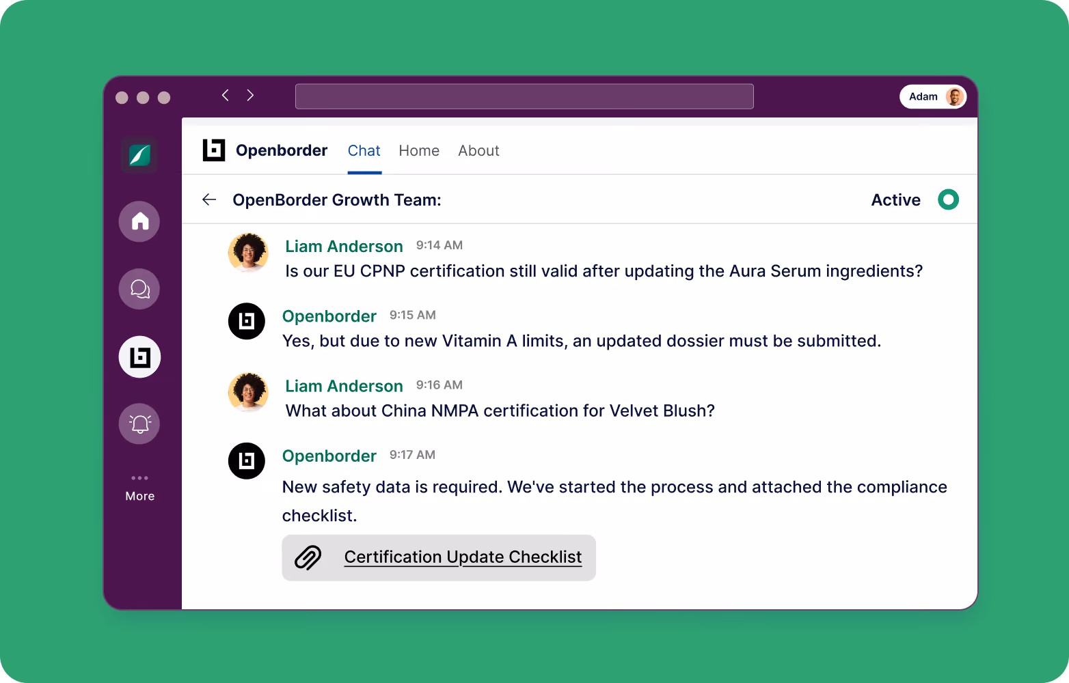The width and height of the screenshot is (1069, 683).
Task: Click Liam Anderson's name at 9:14 AM
Action: click(x=344, y=247)
